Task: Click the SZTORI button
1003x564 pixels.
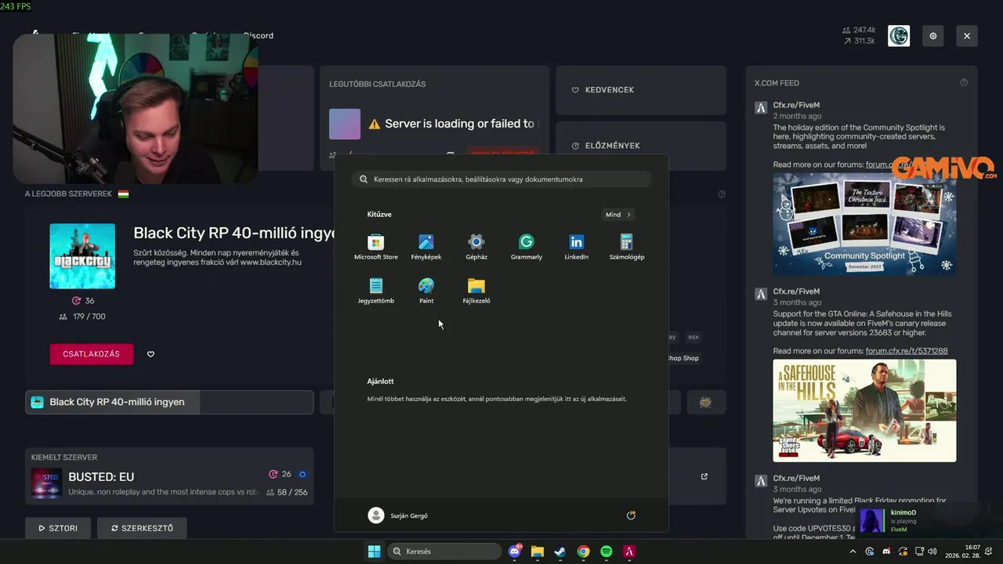Action: coord(58,528)
